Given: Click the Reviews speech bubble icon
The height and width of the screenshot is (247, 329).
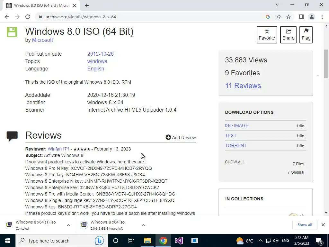Looking at the screenshot, I should pos(12,136).
